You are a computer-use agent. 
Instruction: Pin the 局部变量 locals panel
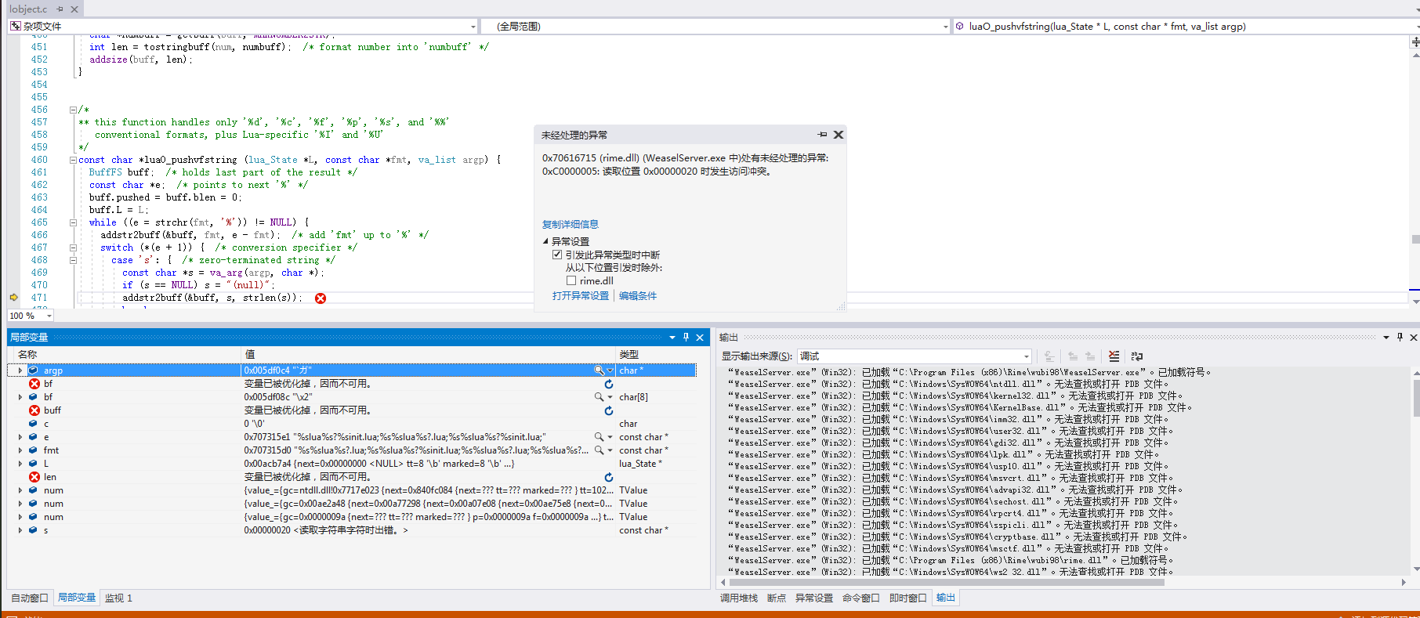click(686, 337)
